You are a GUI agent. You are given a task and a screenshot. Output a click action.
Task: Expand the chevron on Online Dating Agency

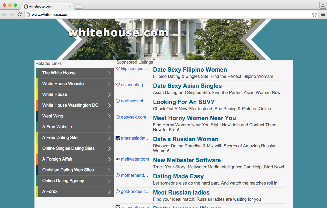[x=109, y=181]
